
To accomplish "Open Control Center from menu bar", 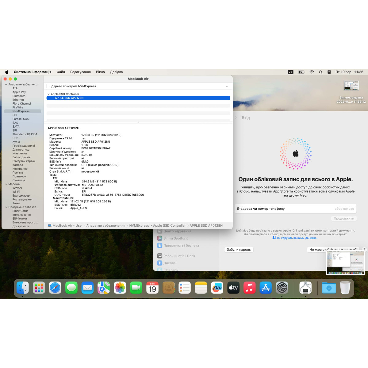I will point(329,72).
